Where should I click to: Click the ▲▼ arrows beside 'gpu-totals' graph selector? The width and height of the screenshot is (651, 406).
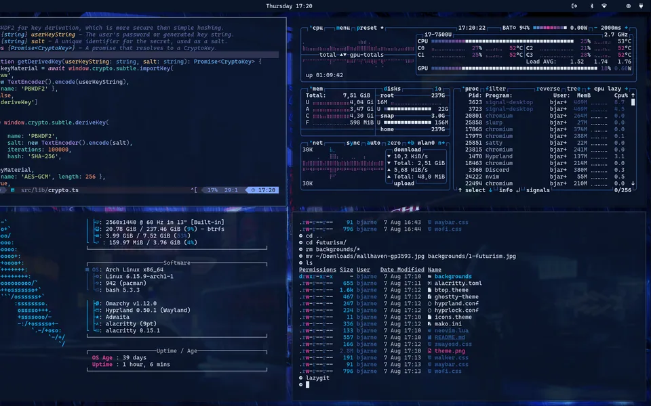[x=343, y=55]
